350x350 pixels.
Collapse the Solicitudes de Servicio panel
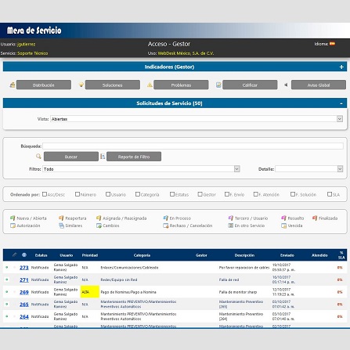[x=341, y=103]
